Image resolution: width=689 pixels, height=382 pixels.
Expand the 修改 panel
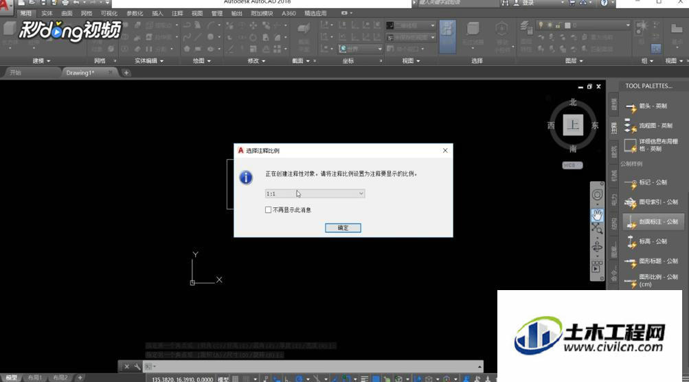tap(256, 61)
